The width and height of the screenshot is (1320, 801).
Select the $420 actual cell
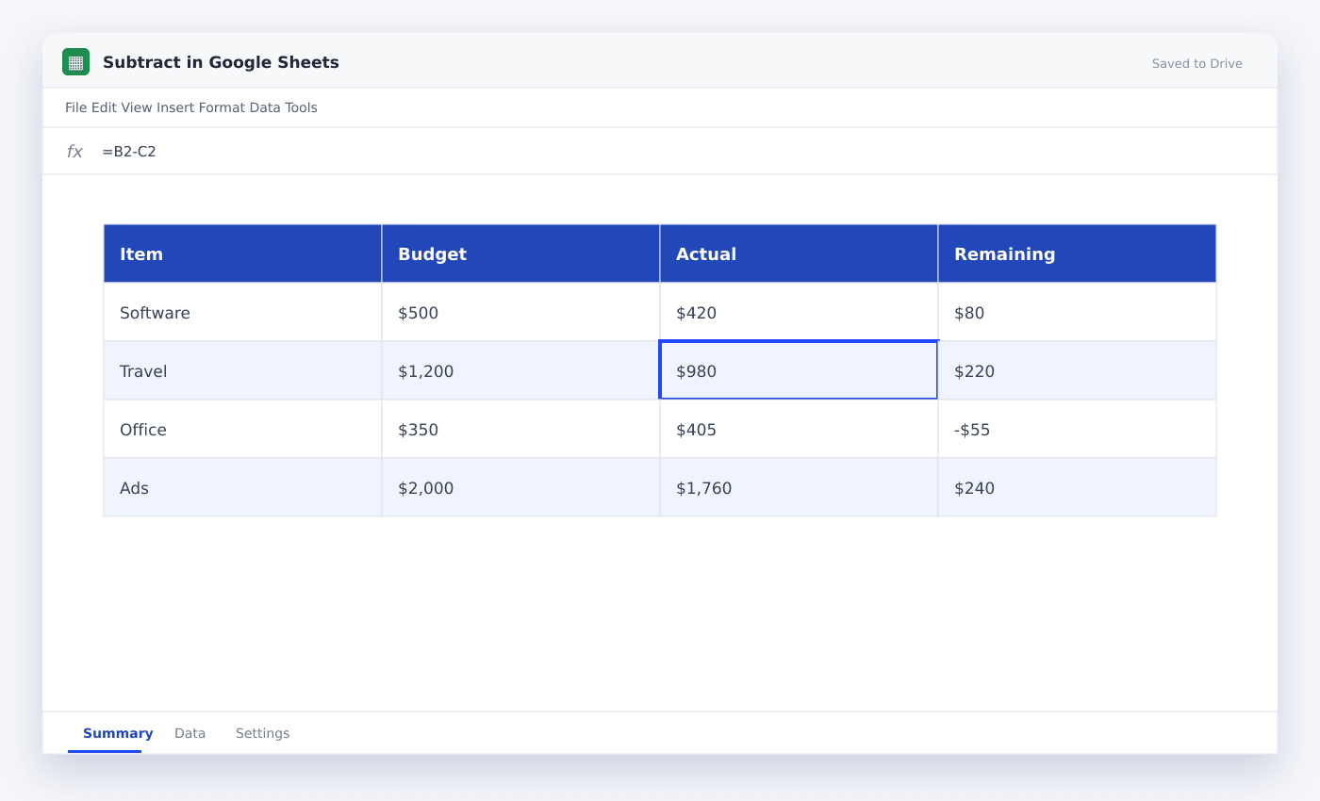pos(799,312)
